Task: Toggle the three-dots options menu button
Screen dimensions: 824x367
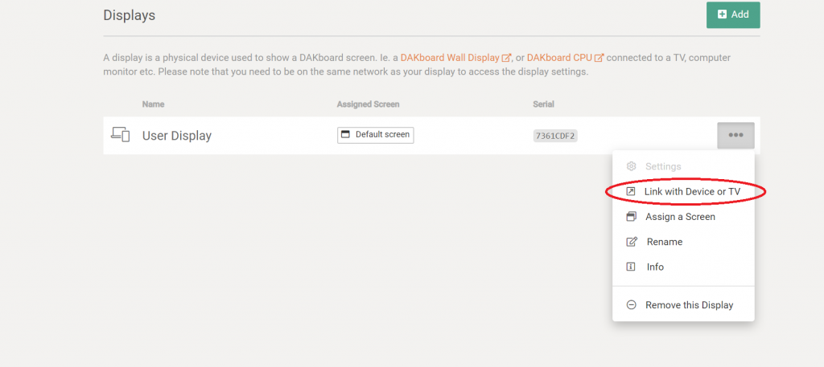Action: (735, 135)
